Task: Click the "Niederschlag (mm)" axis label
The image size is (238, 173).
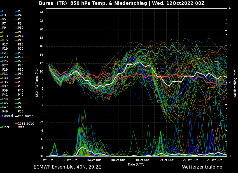Action: pyautogui.click(x=235, y=83)
